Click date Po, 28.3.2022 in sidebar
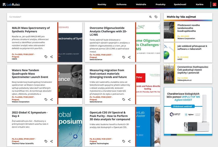Image resolution: width=218 pixels, height=147 pixels. tap(183, 36)
